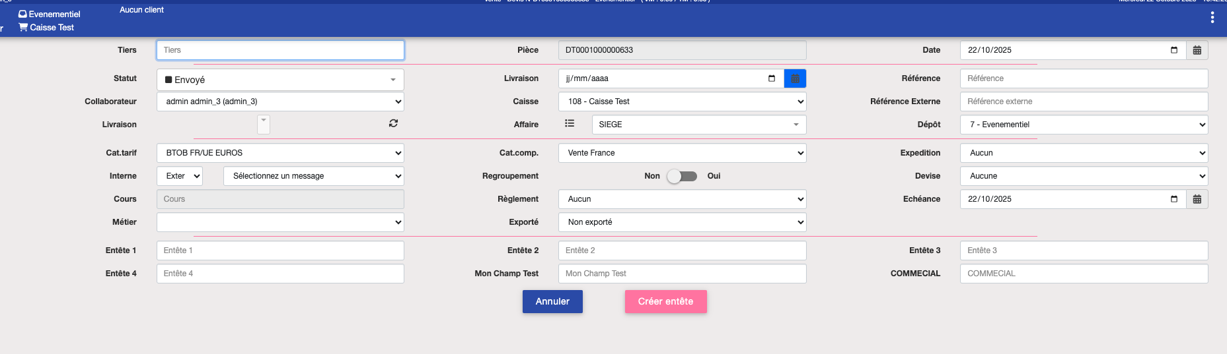Image resolution: width=1227 pixels, height=354 pixels.
Task: Open the Exporté dropdown set to Non exporté
Action: 682,222
